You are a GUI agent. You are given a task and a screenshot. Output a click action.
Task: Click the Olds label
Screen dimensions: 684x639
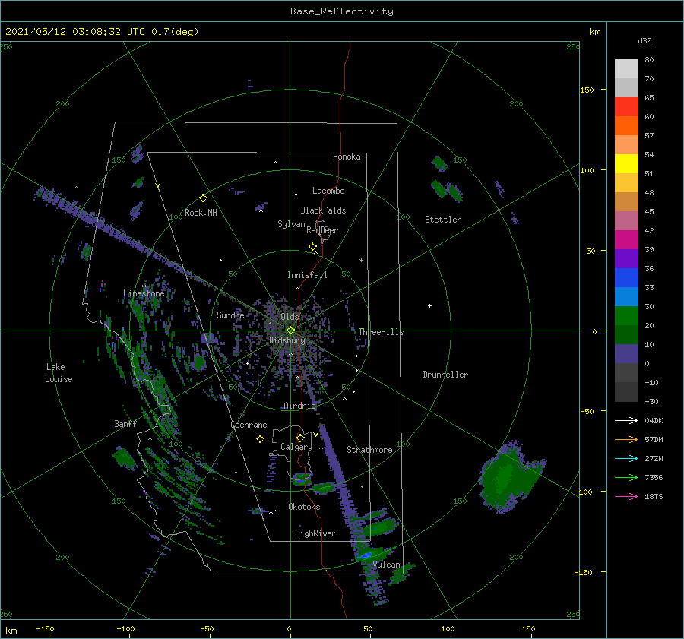pyautogui.click(x=290, y=317)
